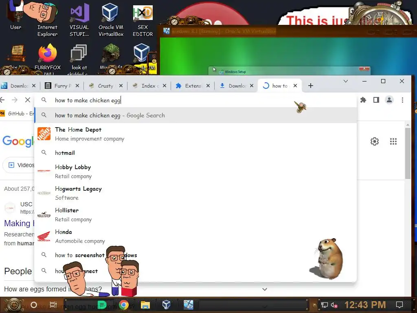
Task: Open the VISUAL STUPI... desktop shortcut
Action: click(x=79, y=19)
